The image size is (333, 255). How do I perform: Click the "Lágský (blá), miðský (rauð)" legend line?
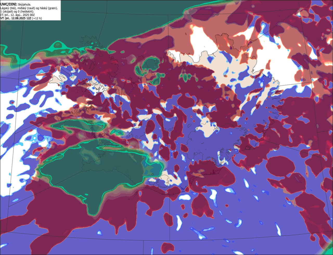coord(29,8)
